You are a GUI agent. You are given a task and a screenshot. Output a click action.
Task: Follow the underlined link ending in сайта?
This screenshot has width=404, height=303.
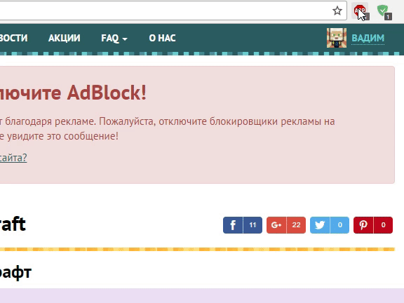pyautogui.click(x=13, y=158)
